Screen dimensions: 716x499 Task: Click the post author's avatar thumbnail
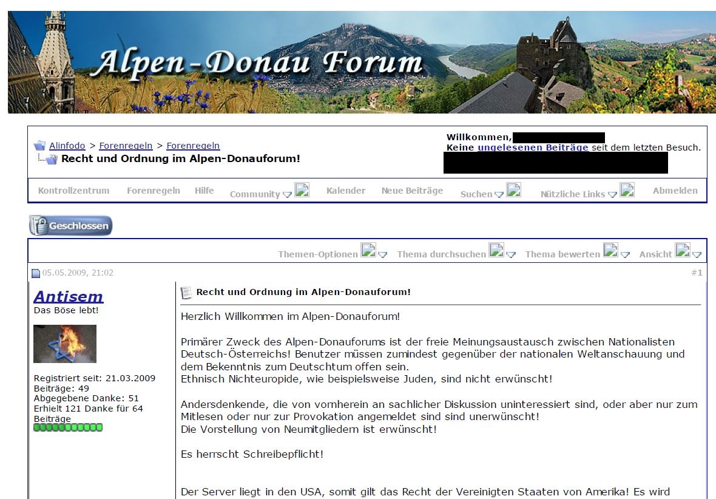coord(65,344)
